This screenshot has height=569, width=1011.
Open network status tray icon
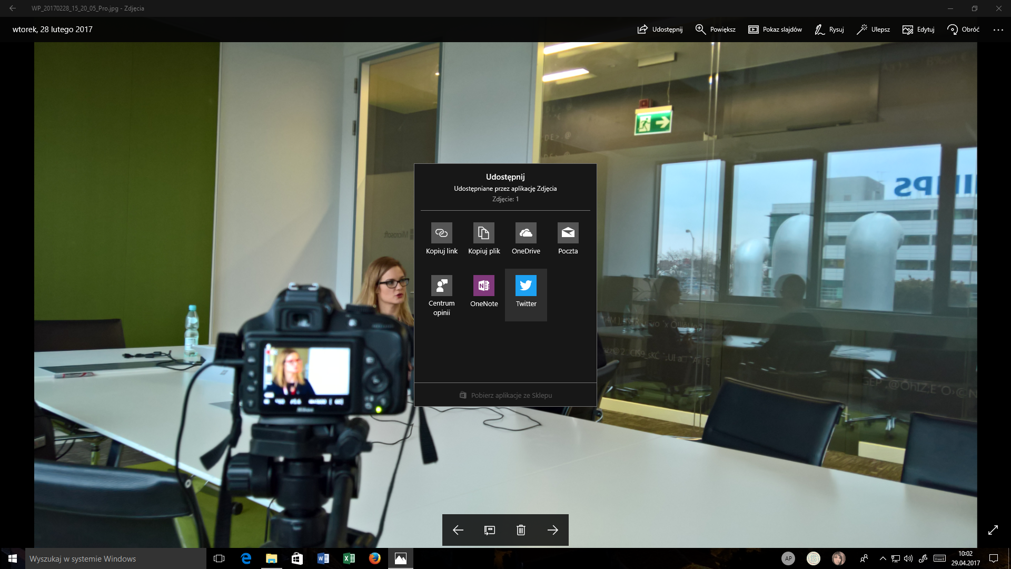tap(895, 558)
